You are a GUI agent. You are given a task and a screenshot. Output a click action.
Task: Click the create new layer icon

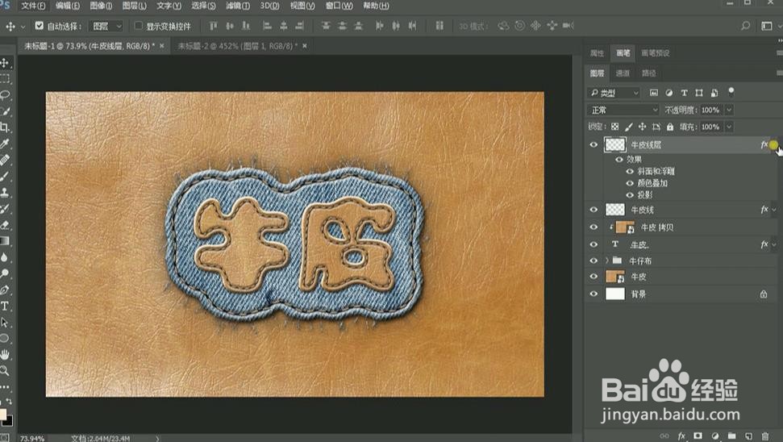tap(748, 436)
